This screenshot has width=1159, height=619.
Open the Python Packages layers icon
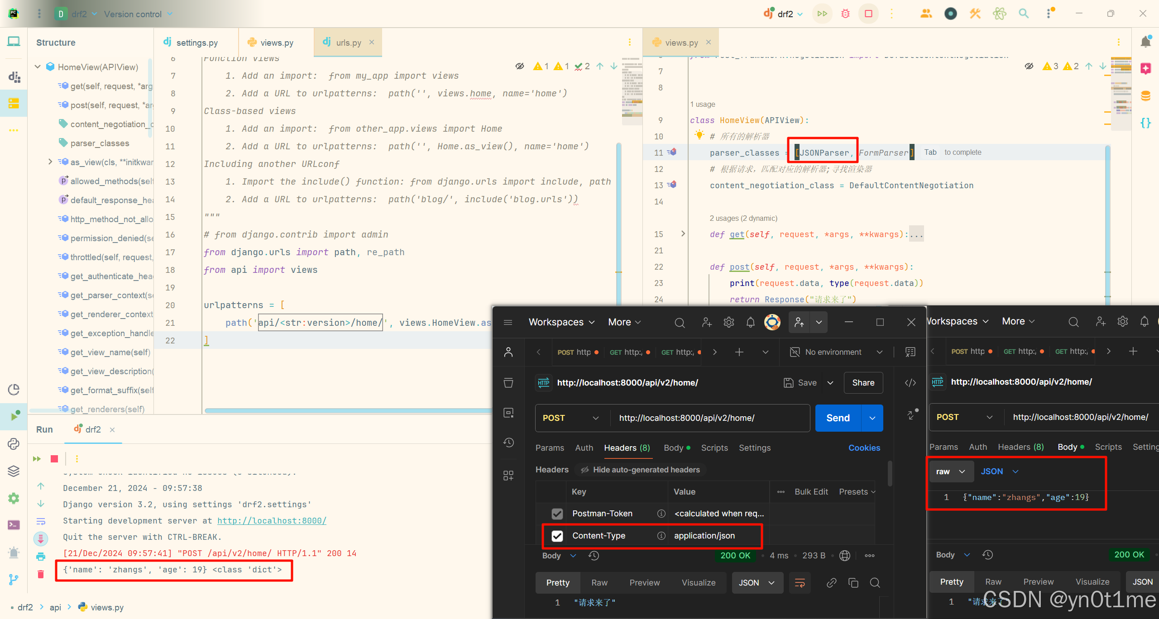point(14,471)
